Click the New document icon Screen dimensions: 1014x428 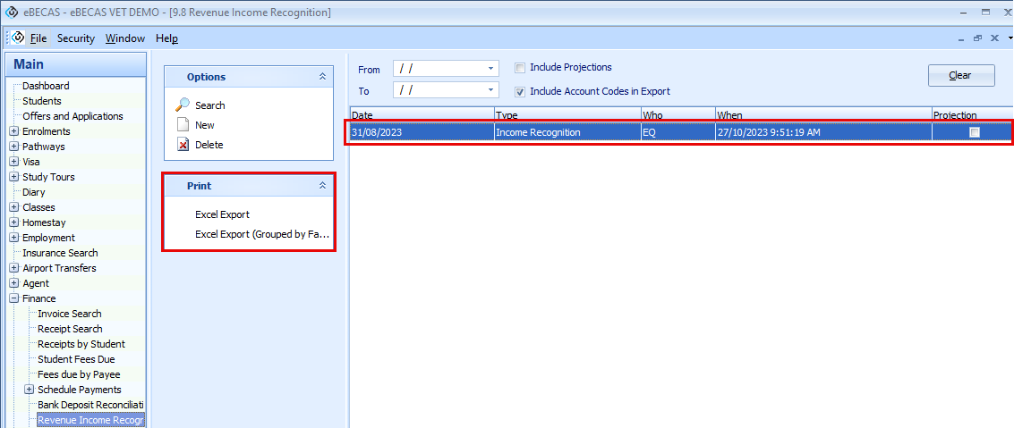[x=183, y=125]
